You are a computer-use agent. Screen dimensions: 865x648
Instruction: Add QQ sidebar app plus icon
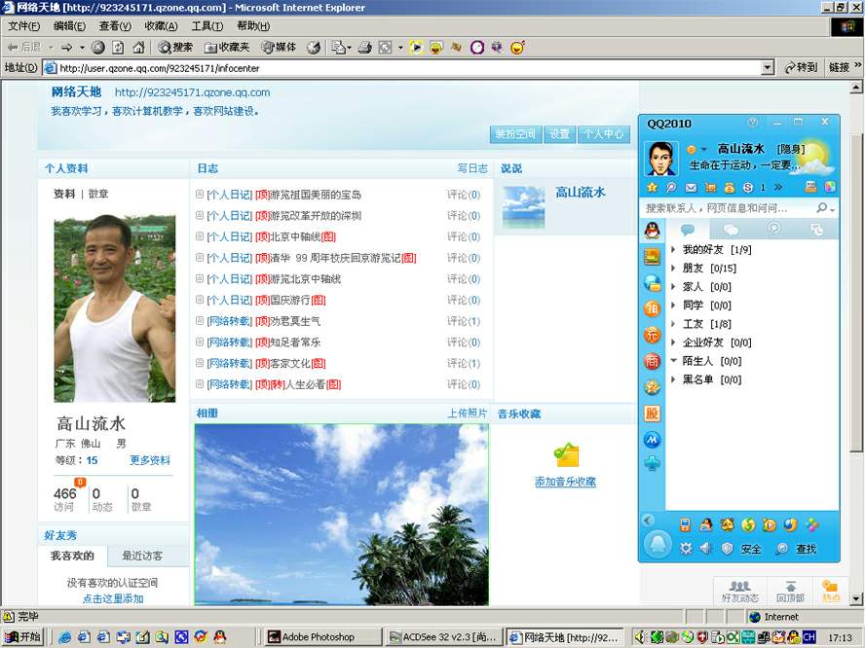[x=652, y=463]
